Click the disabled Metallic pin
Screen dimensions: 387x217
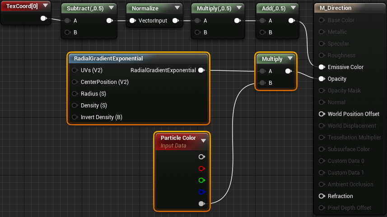point(322,32)
